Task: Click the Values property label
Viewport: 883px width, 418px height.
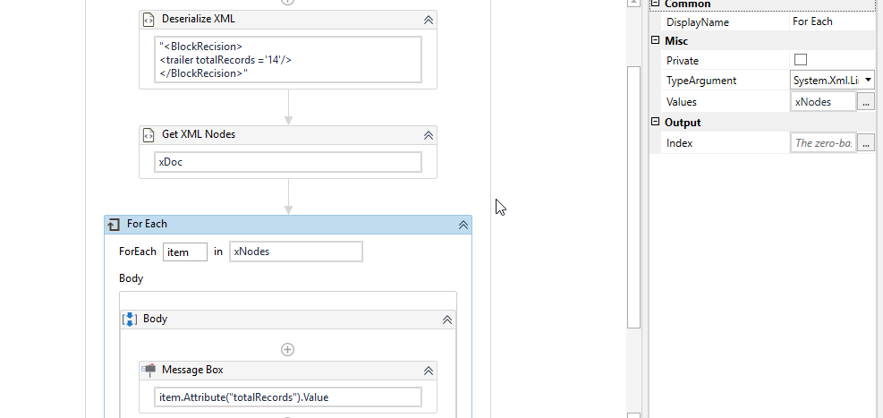Action: pos(682,102)
